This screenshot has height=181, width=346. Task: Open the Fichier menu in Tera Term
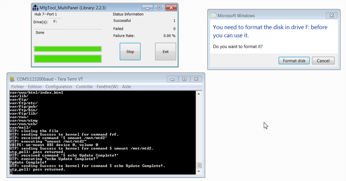17,87
